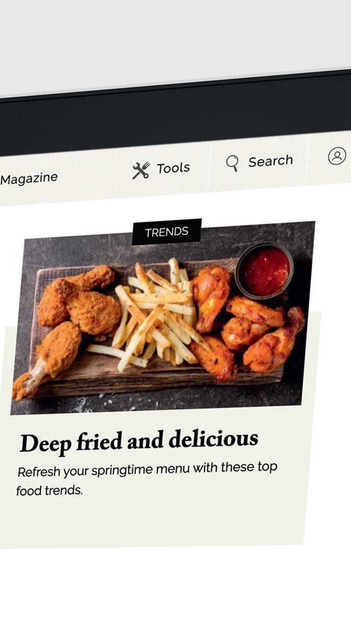The image size is (351, 619).
Task: Click the breaded drumsticks in the photo
Action: [66, 321]
